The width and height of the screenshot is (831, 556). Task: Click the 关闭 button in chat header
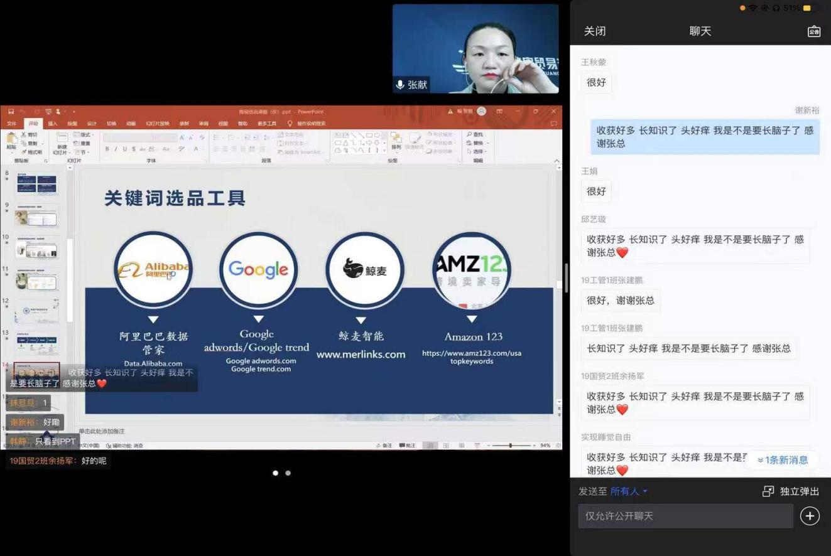tap(595, 31)
